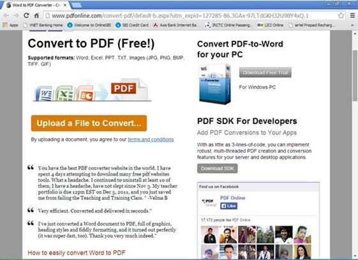Click Download Free Trial button
Image resolution: width=358 pixels, height=260 pixels.
(265, 72)
